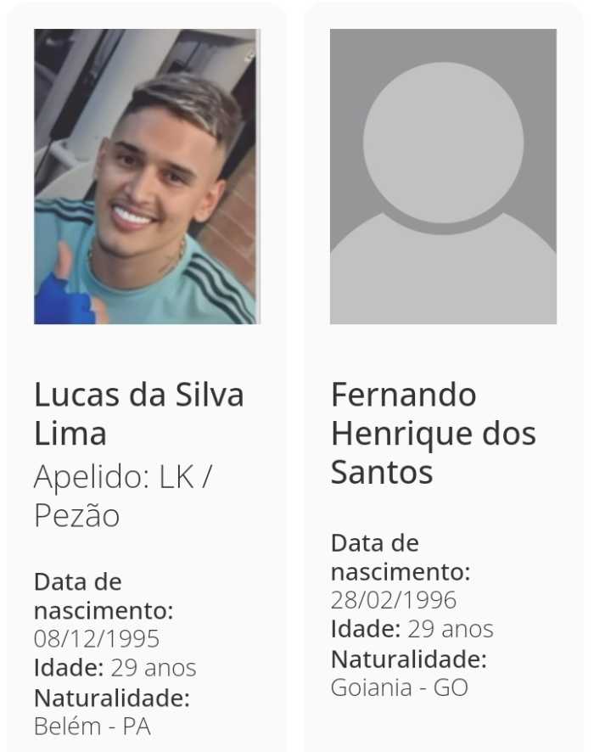Click the Idade label on Lucas's card
The width and height of the screenshot is (594, 752).
pyautogui.click(x=68, y=668)
